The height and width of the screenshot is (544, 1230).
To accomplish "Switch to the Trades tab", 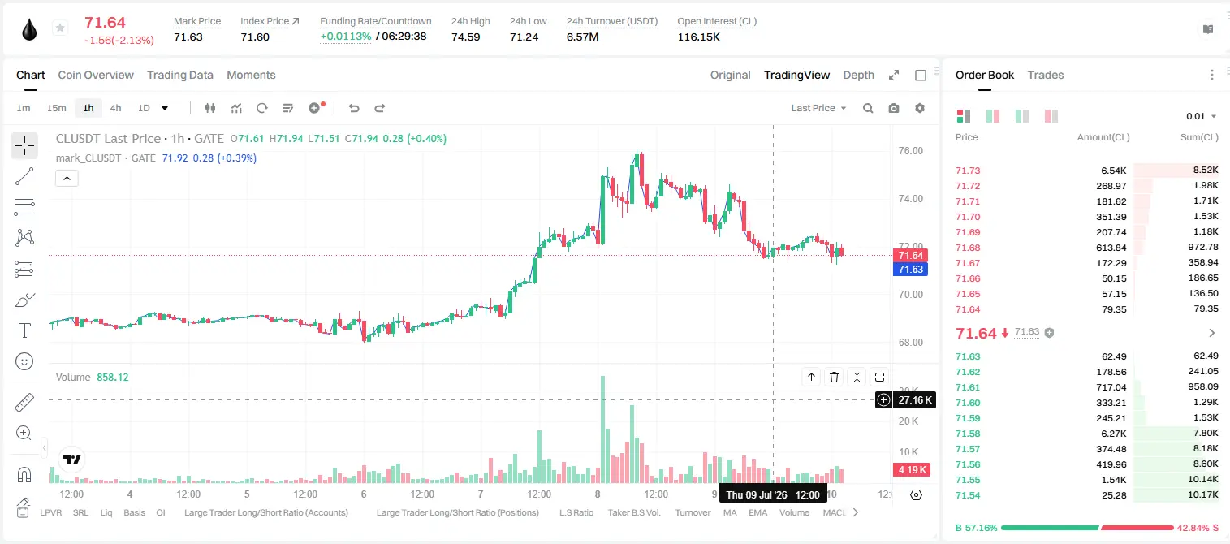I will point(1046,75).
